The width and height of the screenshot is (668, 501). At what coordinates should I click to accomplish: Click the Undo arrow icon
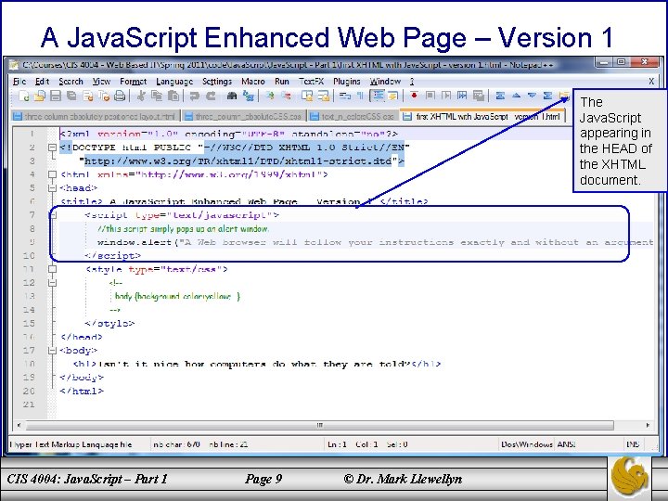tap(194, 96)
